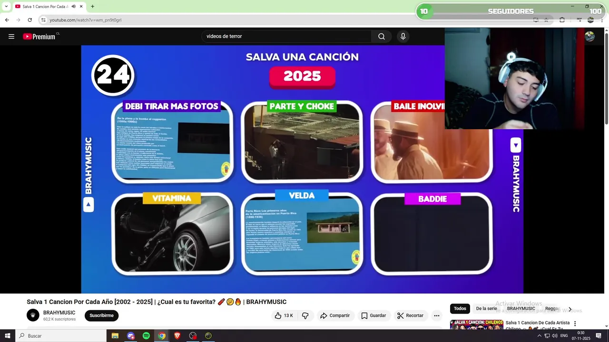The image size is (609, 342).
Task: Open the tray clock showing 0:30
Action: pyautogui.click(x=581, y=336)
